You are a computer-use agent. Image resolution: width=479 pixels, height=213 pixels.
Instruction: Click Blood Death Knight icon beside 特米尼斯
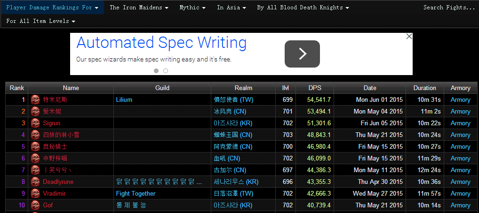(35, 99)
